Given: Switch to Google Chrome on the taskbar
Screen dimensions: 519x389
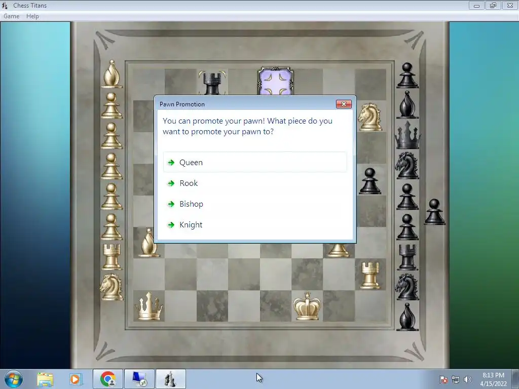Looking at the screenshot, I should point(108,379).
